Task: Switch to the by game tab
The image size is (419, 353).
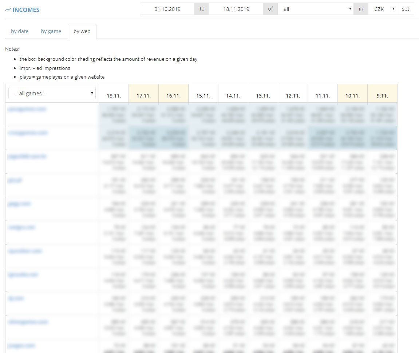Action: pyautogui.click(x=51, y=31)
